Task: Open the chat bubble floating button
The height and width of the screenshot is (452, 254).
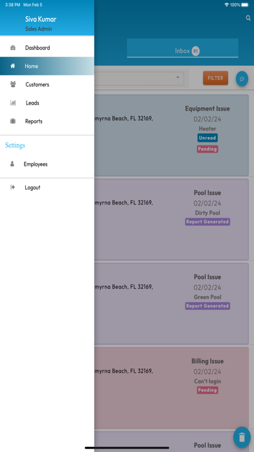Action: [x=242, y=79]
